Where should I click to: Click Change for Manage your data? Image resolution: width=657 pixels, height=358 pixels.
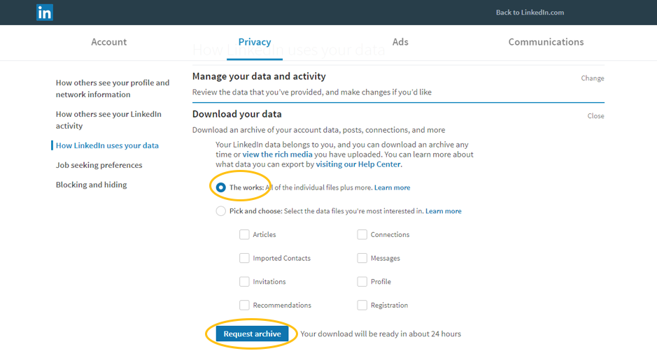(x=593, y=78)
